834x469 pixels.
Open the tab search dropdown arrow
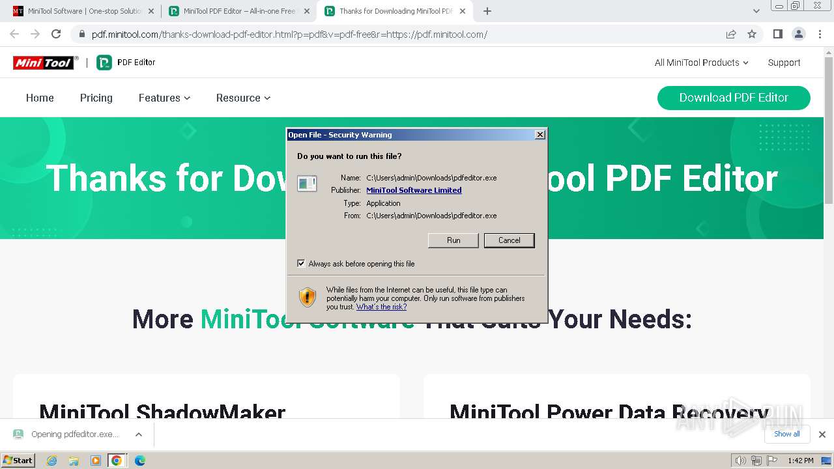point(756,11)
